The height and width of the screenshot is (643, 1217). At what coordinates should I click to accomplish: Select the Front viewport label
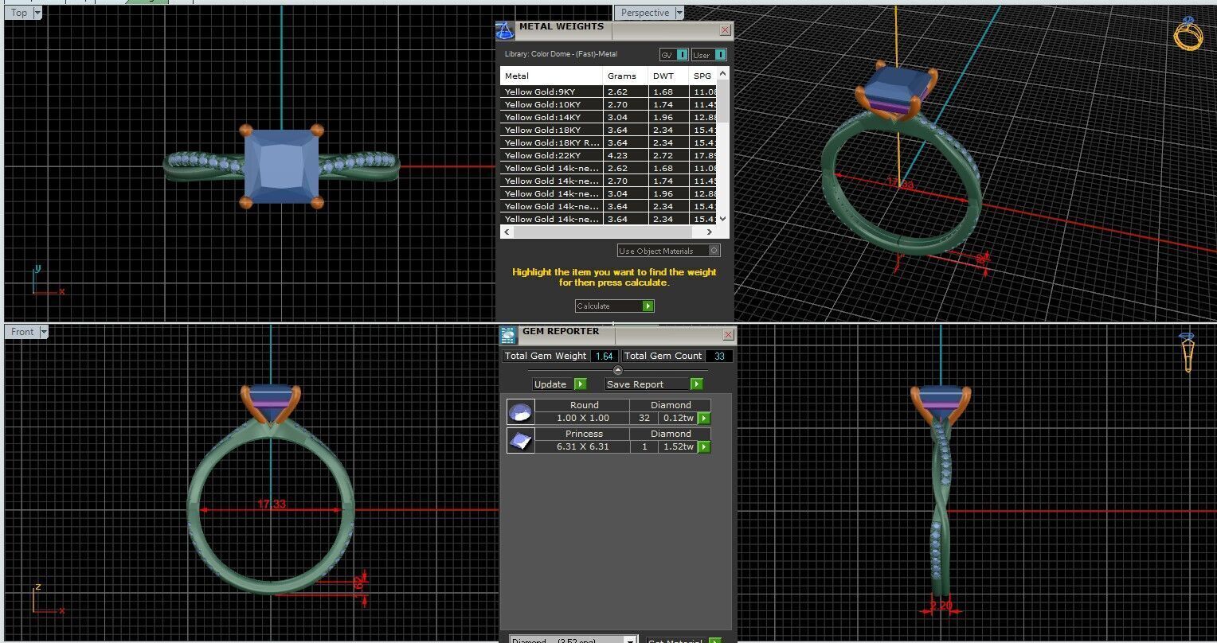[x=22, y=332]
